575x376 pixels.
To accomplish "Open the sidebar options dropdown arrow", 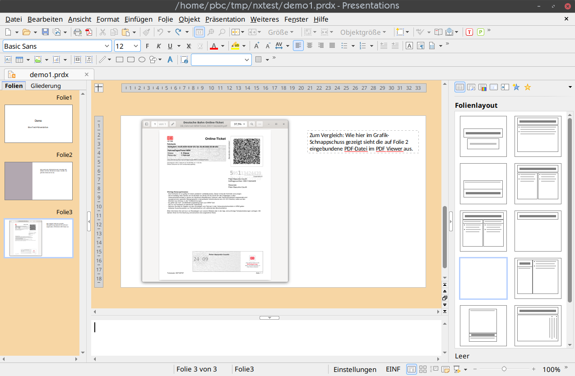I will pos(570,87).
